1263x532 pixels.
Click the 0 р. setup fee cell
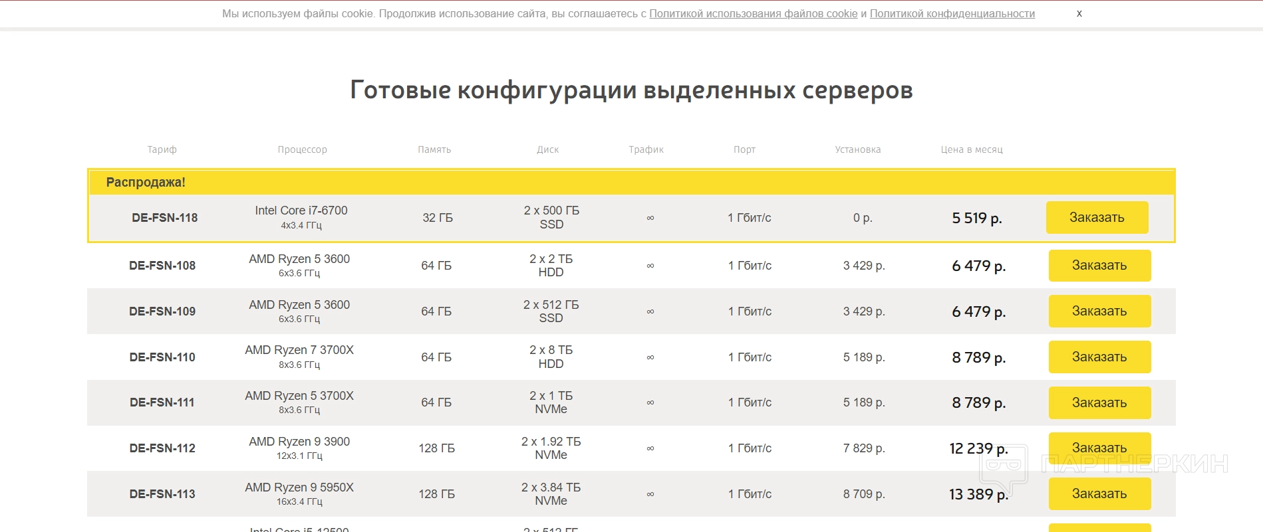click(863, 217)
